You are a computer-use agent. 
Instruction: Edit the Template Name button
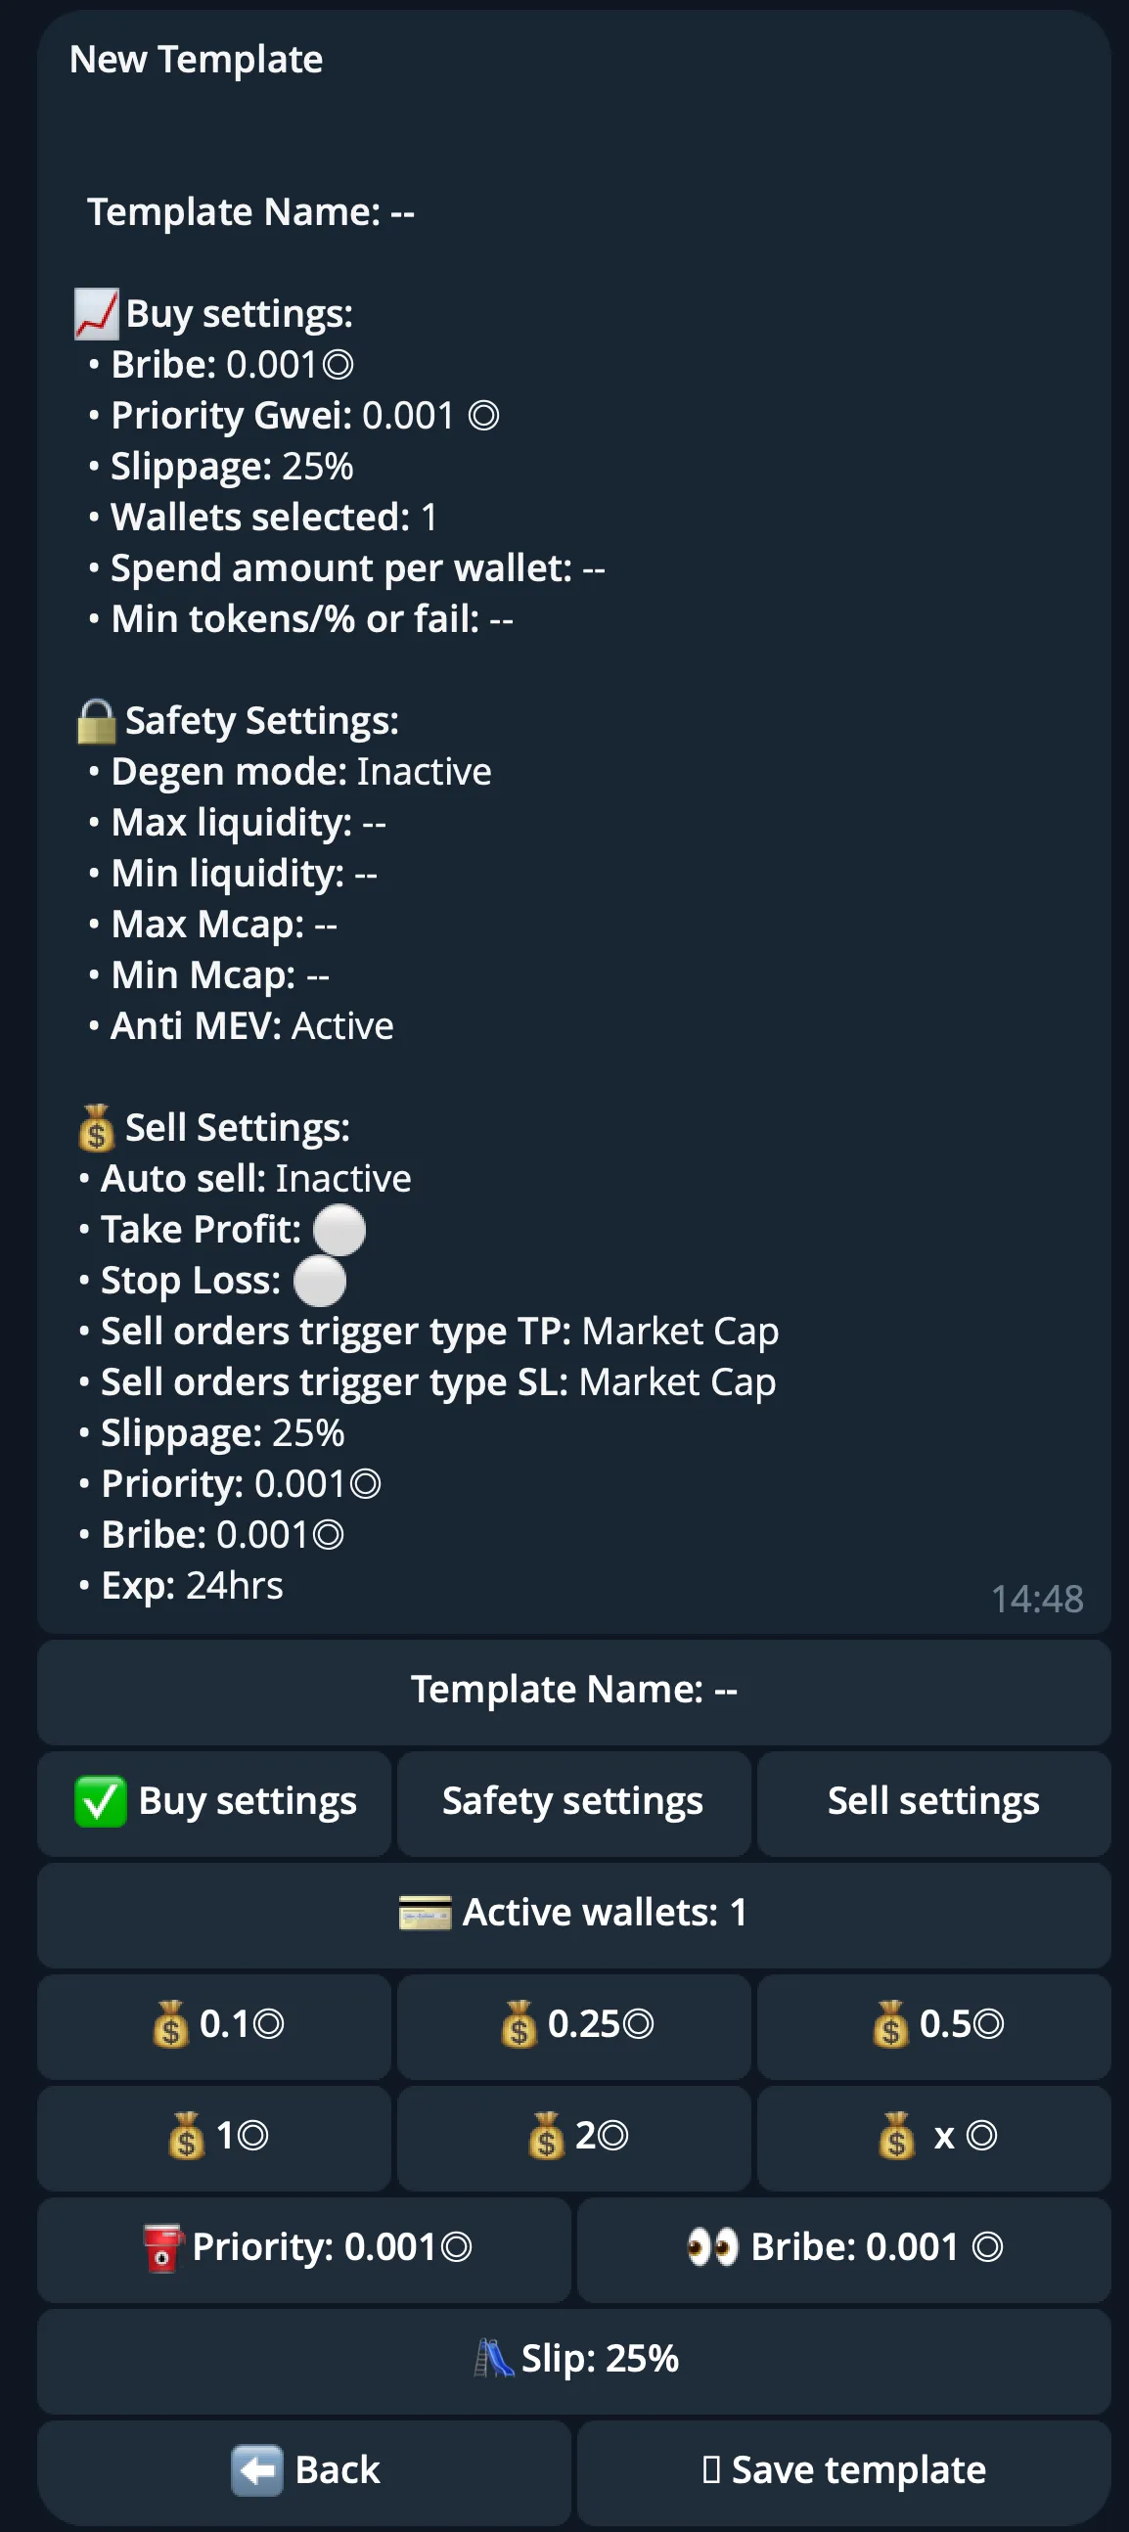pyautogui.click(x=574, y=1691)
